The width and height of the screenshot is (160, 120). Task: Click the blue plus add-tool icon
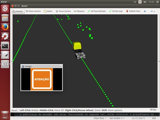coord(145,11)
